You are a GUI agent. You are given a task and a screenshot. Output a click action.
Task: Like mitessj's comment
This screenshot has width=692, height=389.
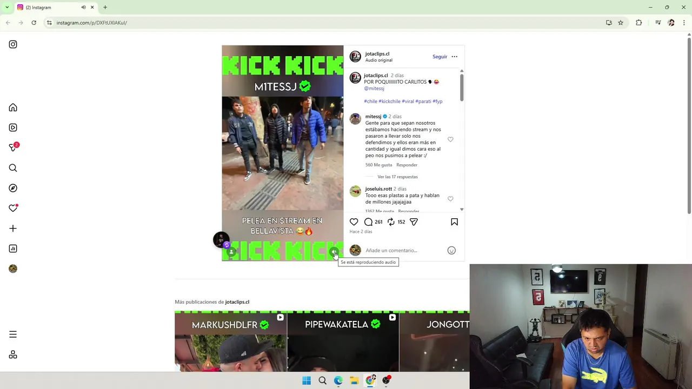tap(450, 139)
